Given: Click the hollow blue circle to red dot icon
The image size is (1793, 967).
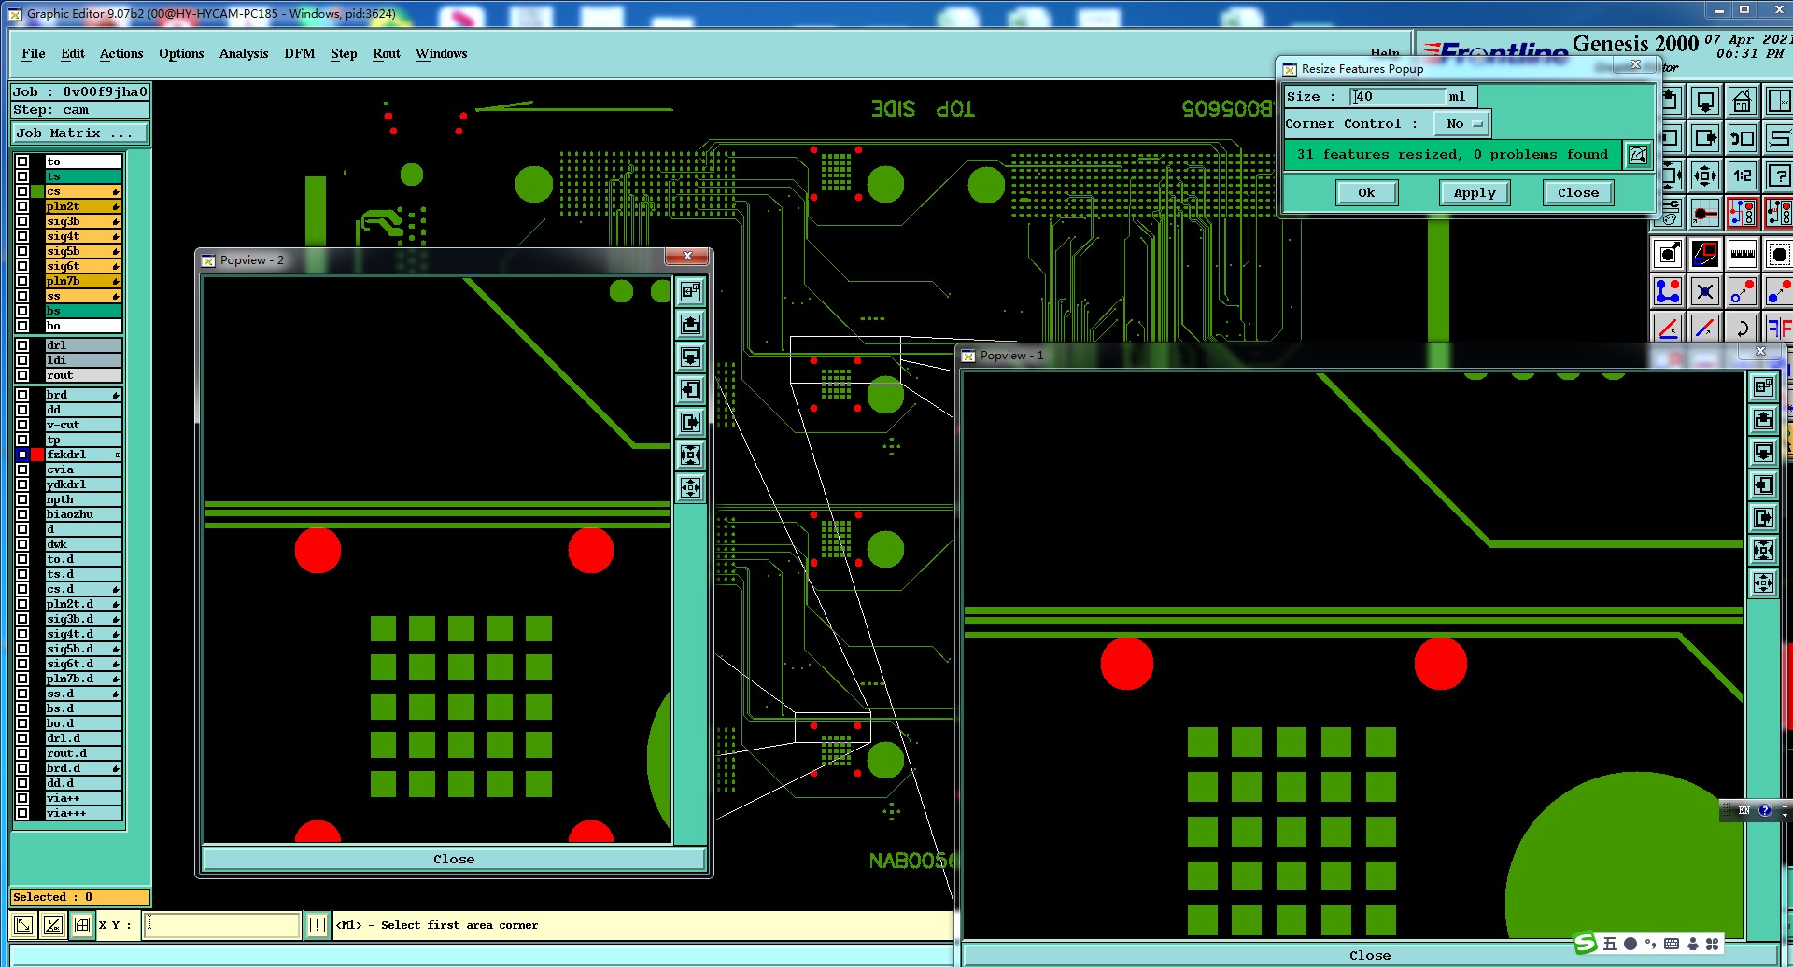Looking at the screenshot, I should pos(1742,291).
